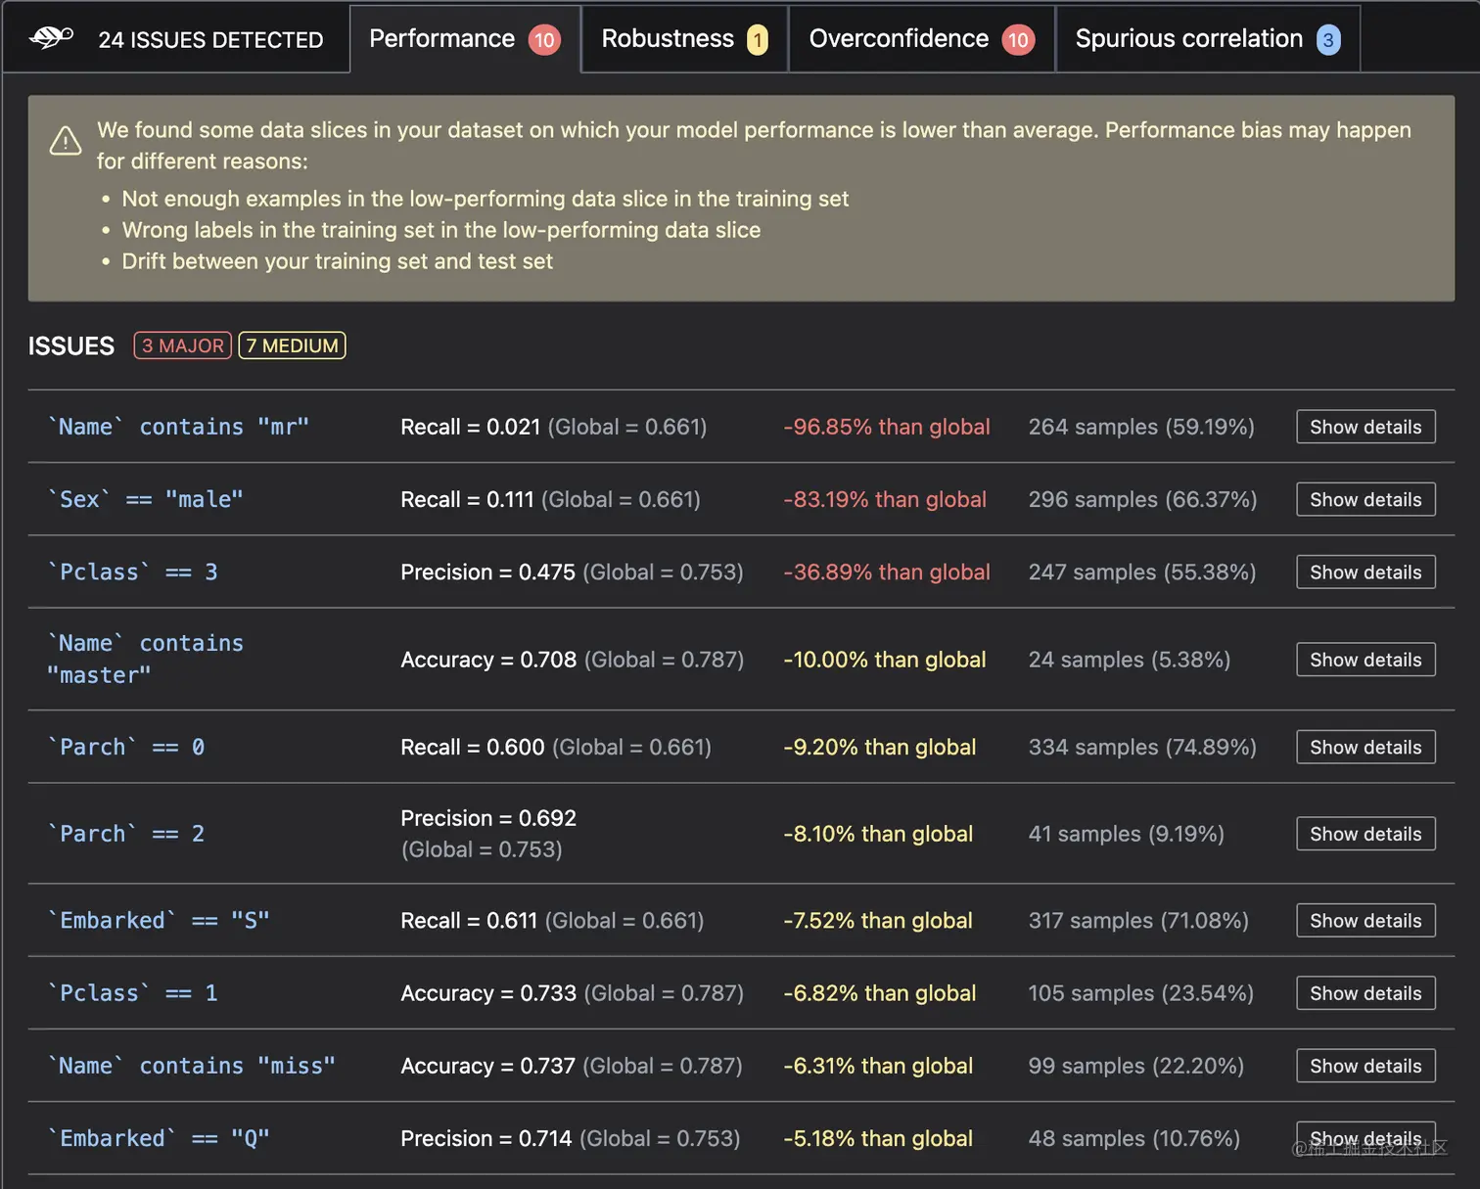The width and height of the screenshot is (1480, 1189).
Task: Click the Giskard turtle logo icon
Action: (x=52, y=38)
